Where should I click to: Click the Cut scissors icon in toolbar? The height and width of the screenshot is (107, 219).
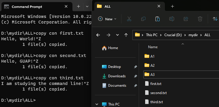pyautogui.click(x=129, y=19)
